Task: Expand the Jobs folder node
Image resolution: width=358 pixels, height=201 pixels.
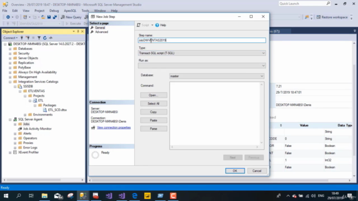Action: tap(15, 124)
